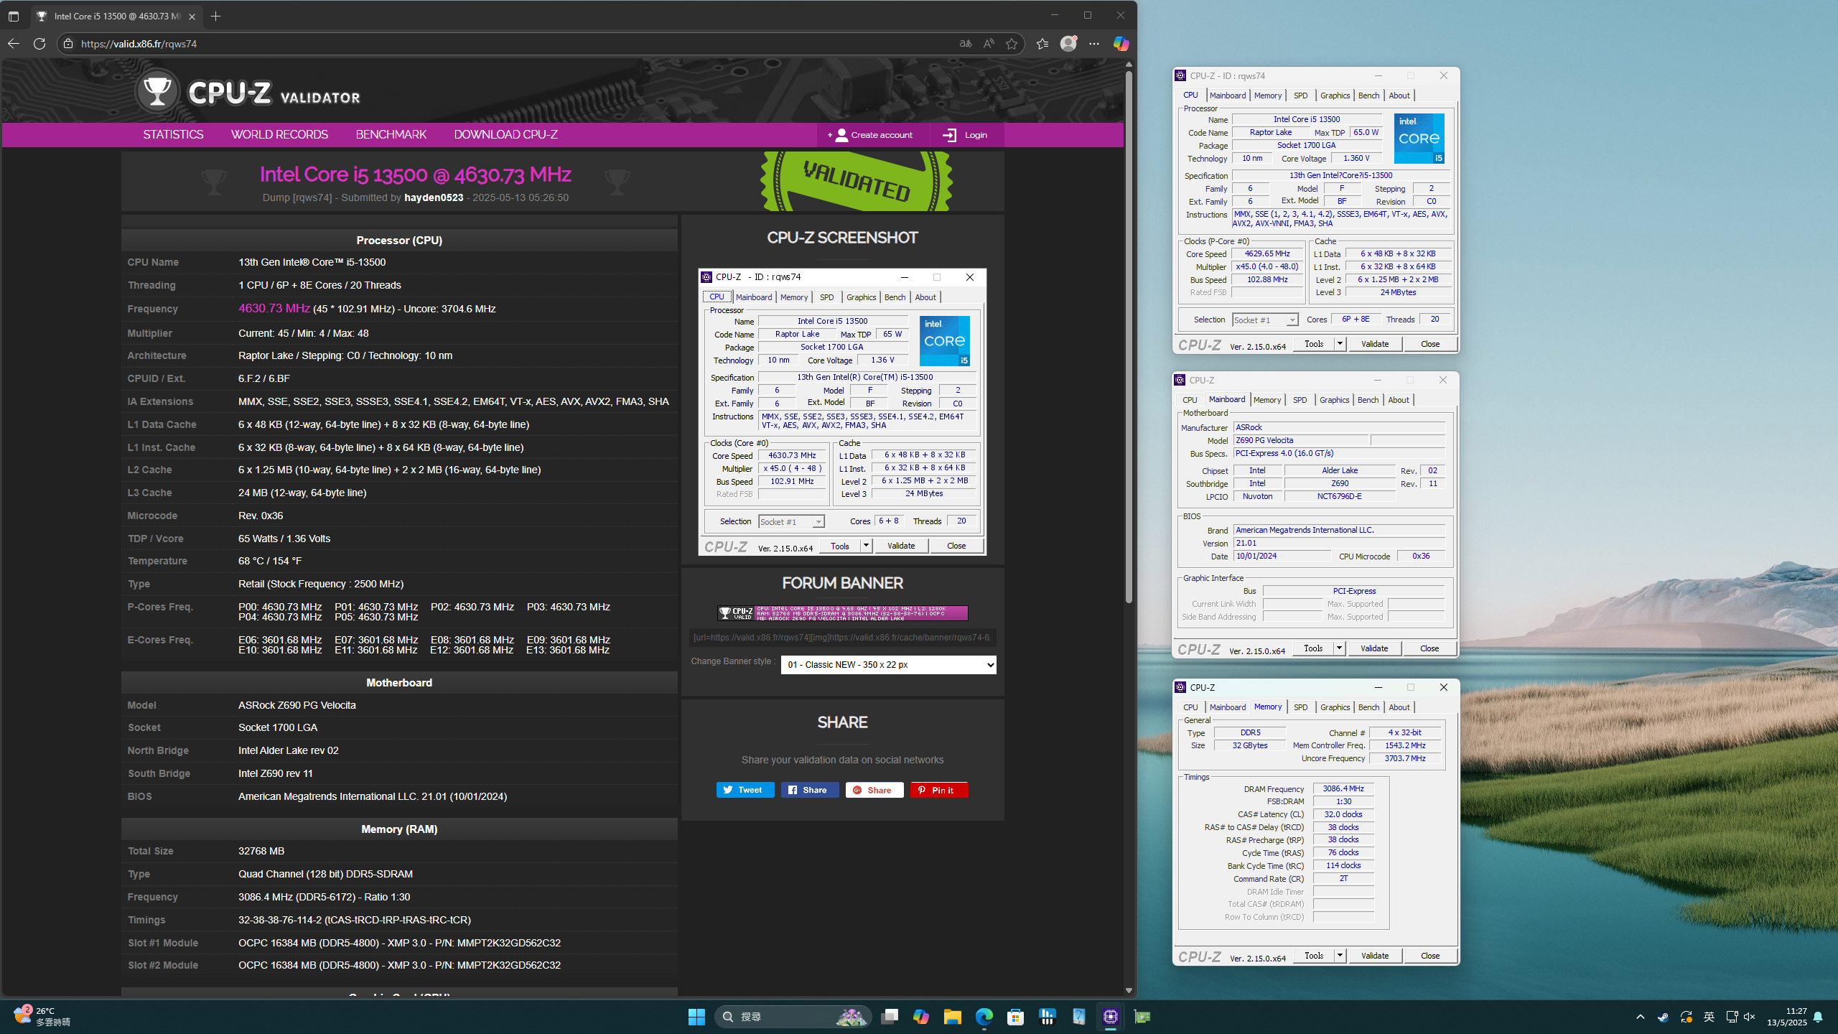Go to BENCHMARK section
Viewport: 1838px width, 1034px height.
391,135
